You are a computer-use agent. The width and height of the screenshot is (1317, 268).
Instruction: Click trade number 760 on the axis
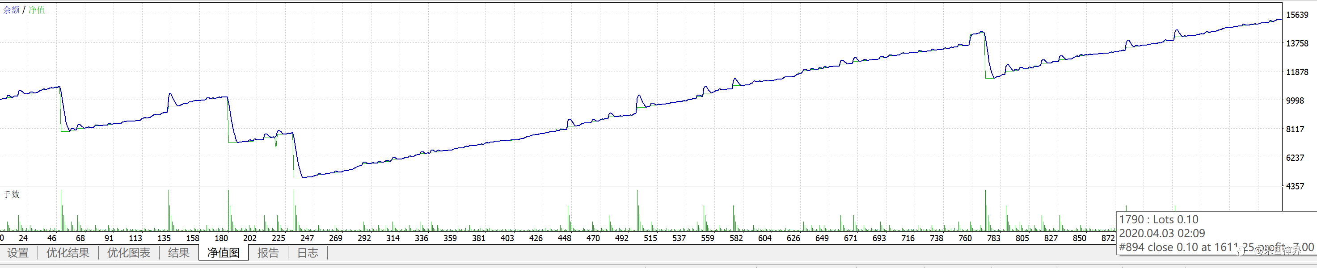pyautogui.click(x=966, y=238)
